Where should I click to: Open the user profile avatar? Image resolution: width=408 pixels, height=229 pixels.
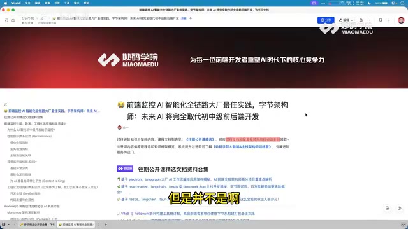401,20
